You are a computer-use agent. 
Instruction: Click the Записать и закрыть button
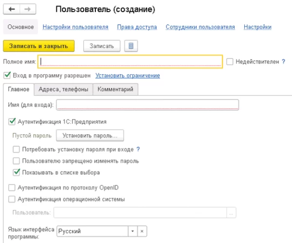tap(39, 46)
